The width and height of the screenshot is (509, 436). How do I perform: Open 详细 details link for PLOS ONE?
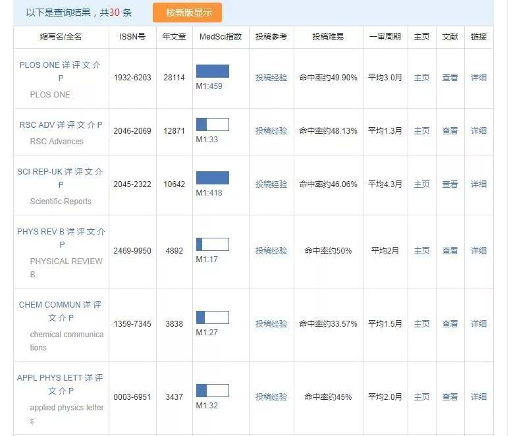[479, 78]
